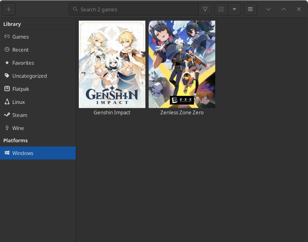This screenshot has height=242, width=308.
Task: Click the Wine glass icon
Action: pyautogui.click(x=7, y=128)
